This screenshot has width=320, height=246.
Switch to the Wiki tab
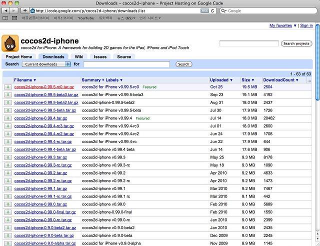click(79, 57)
